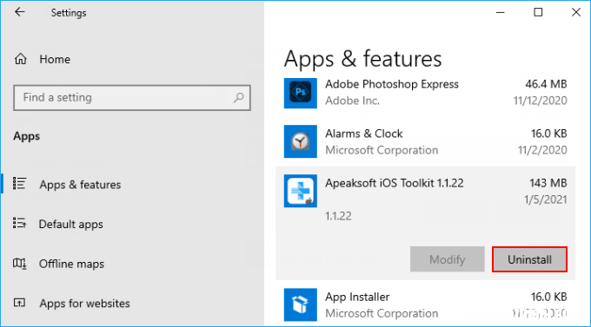591x327 pixels.
Task: Go back using the Settings back arrow
Action: 20,12
